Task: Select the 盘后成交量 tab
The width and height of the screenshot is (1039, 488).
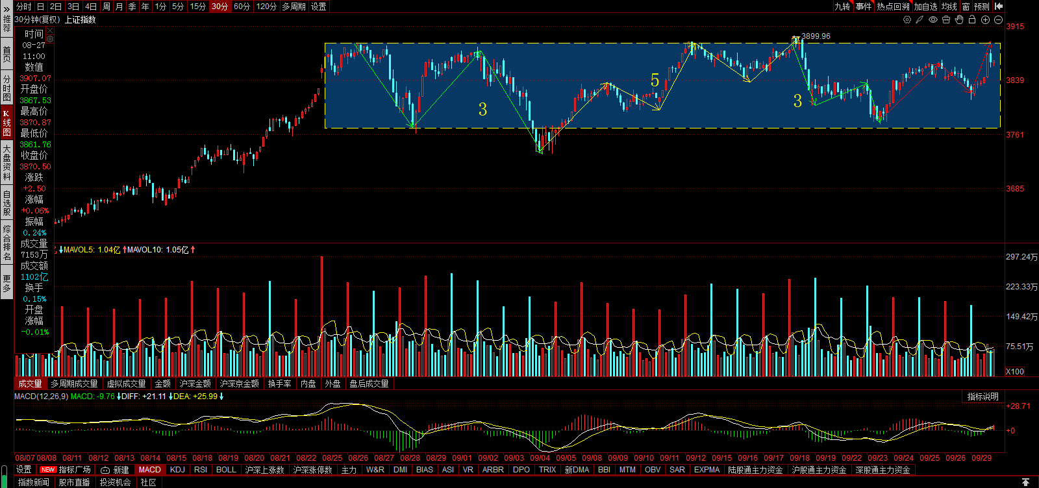Action: (369, 384)
